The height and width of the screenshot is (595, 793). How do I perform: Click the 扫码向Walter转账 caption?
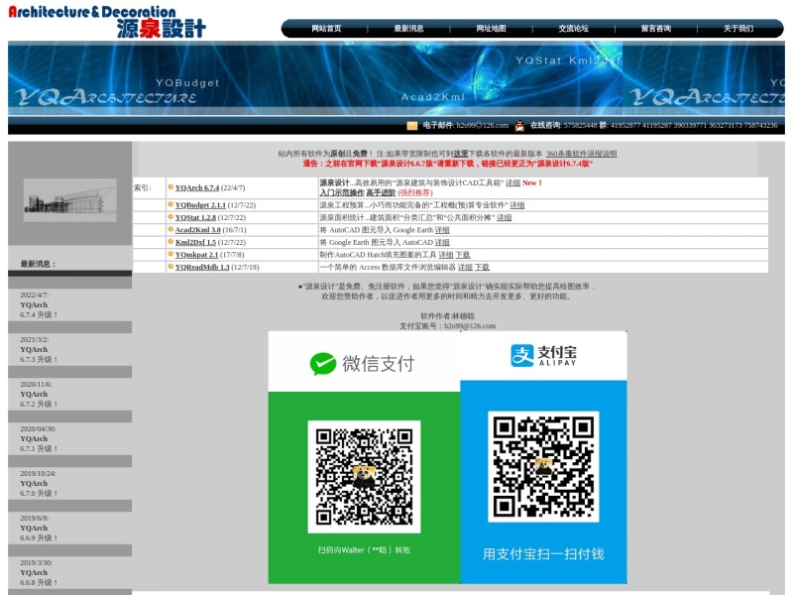point(364,550)
